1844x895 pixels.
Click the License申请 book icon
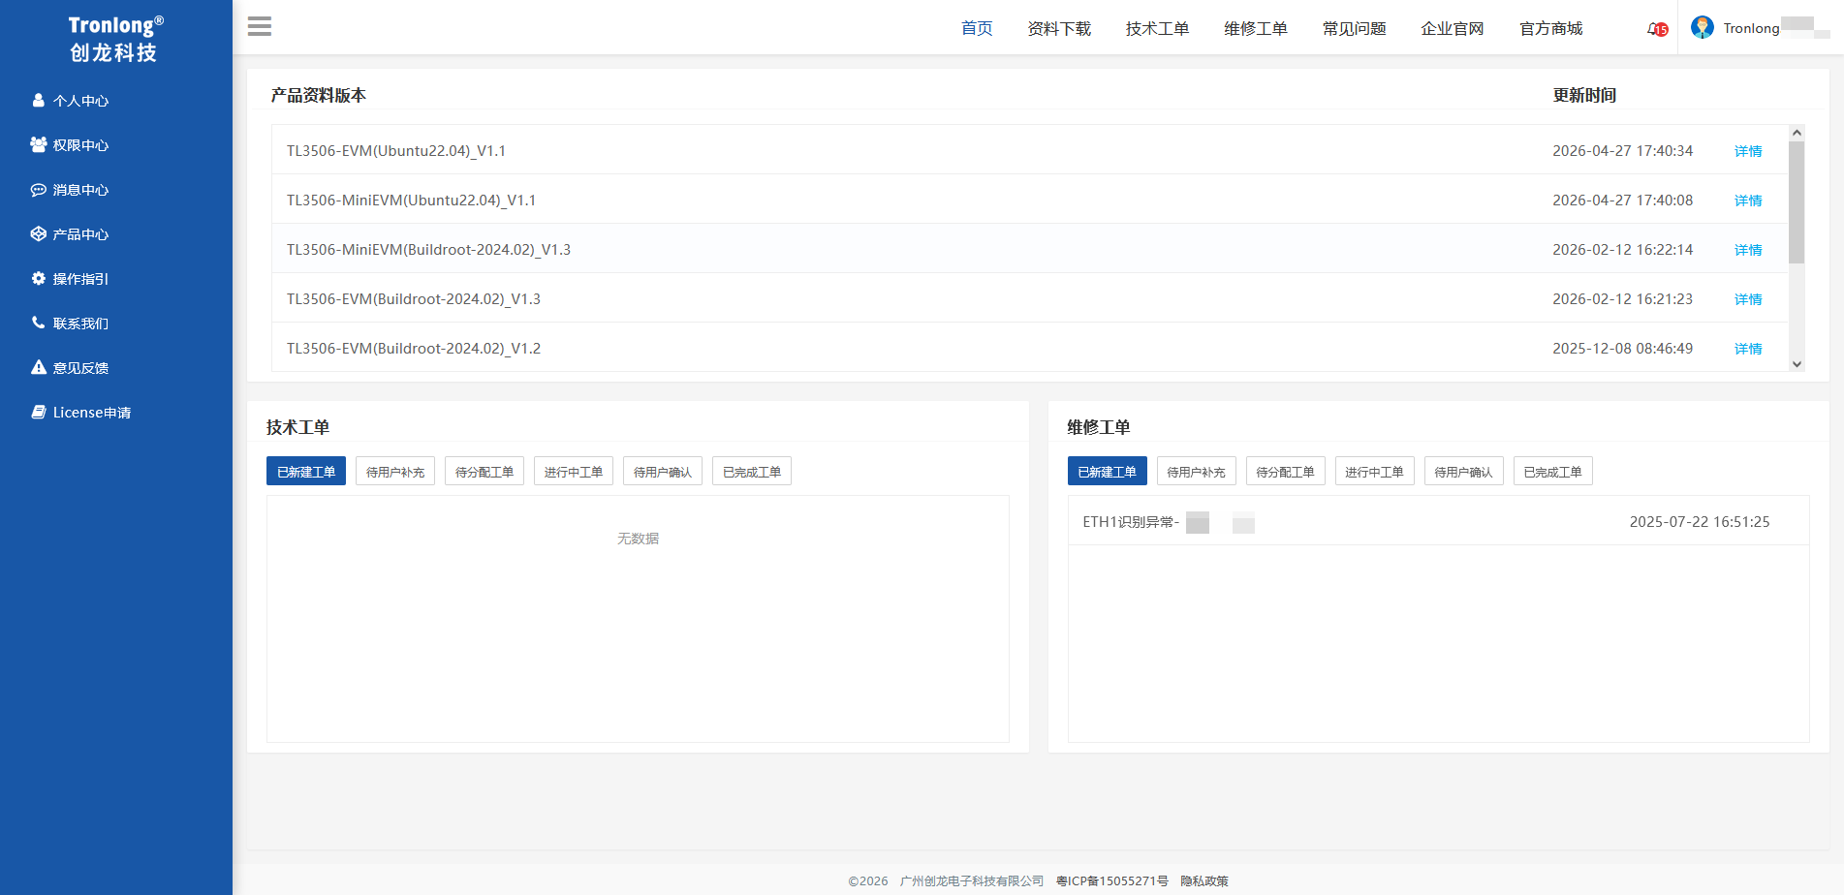39,412
